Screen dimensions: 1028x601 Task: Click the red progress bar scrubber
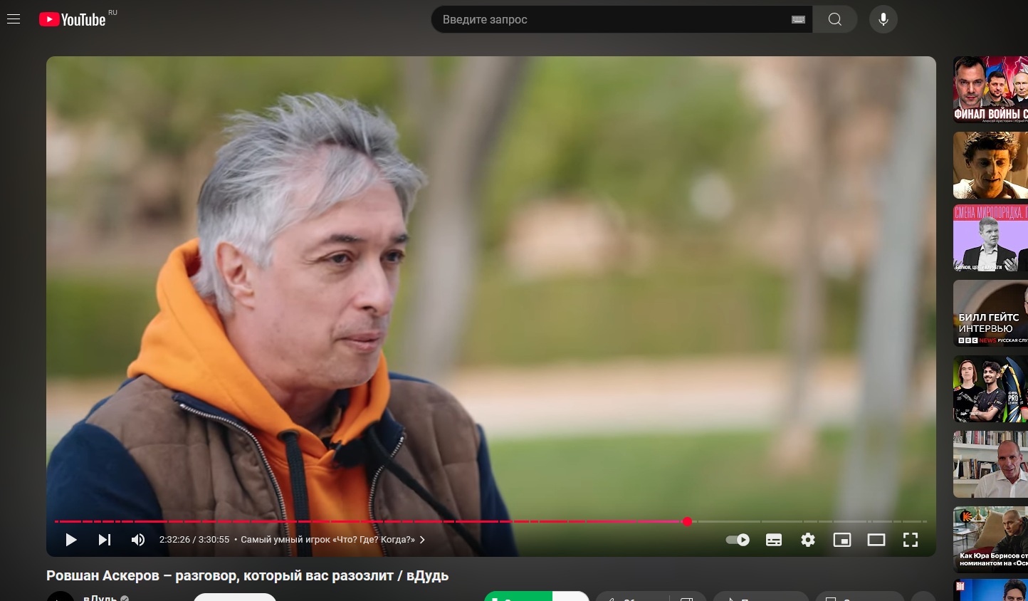687,521
